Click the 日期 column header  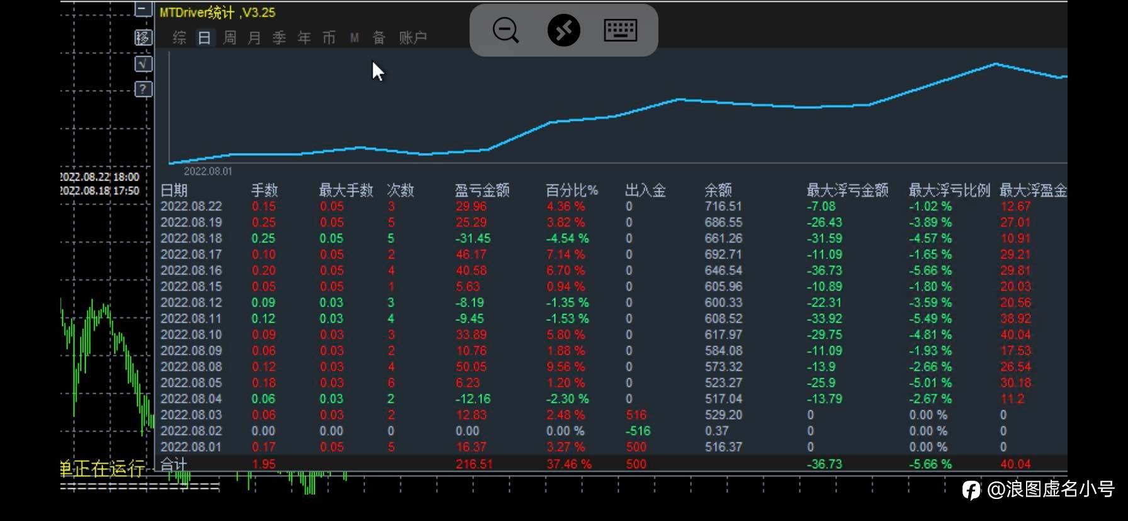click(174, 190)
